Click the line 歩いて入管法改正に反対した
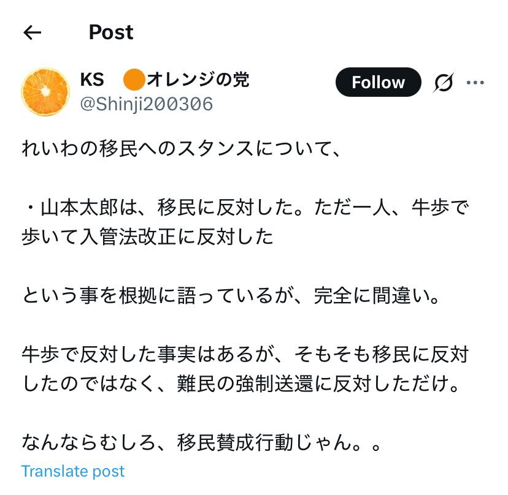This screenshot has height=495, width=508. 147,237
